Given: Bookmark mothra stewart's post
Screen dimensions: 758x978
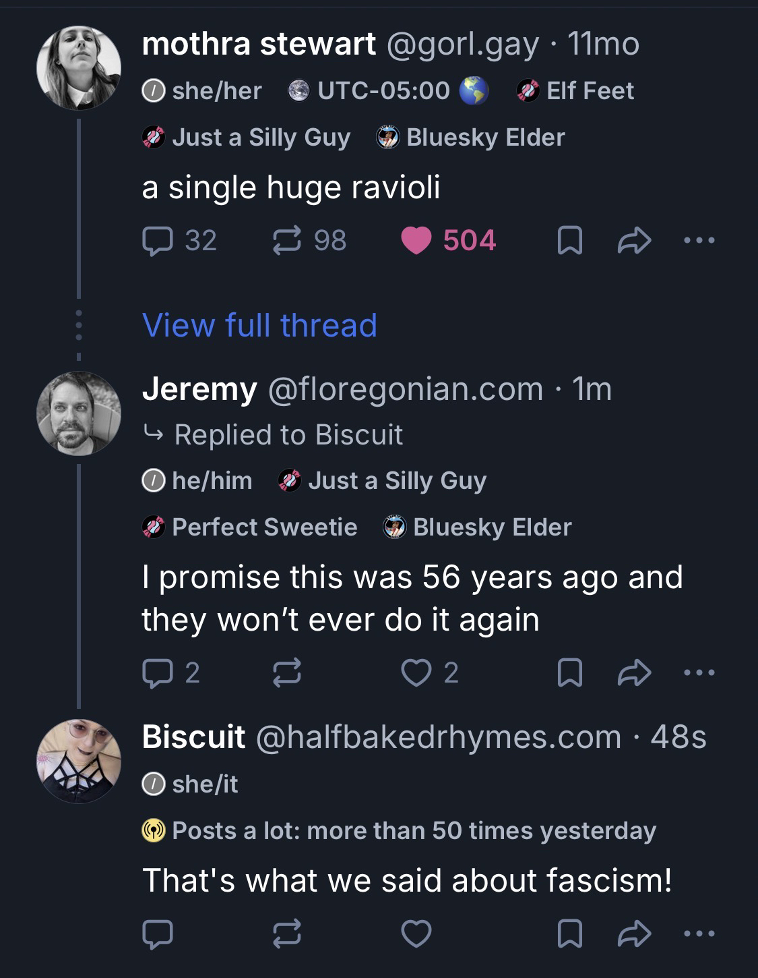Looking at the screenshot, I should [570, 241].
